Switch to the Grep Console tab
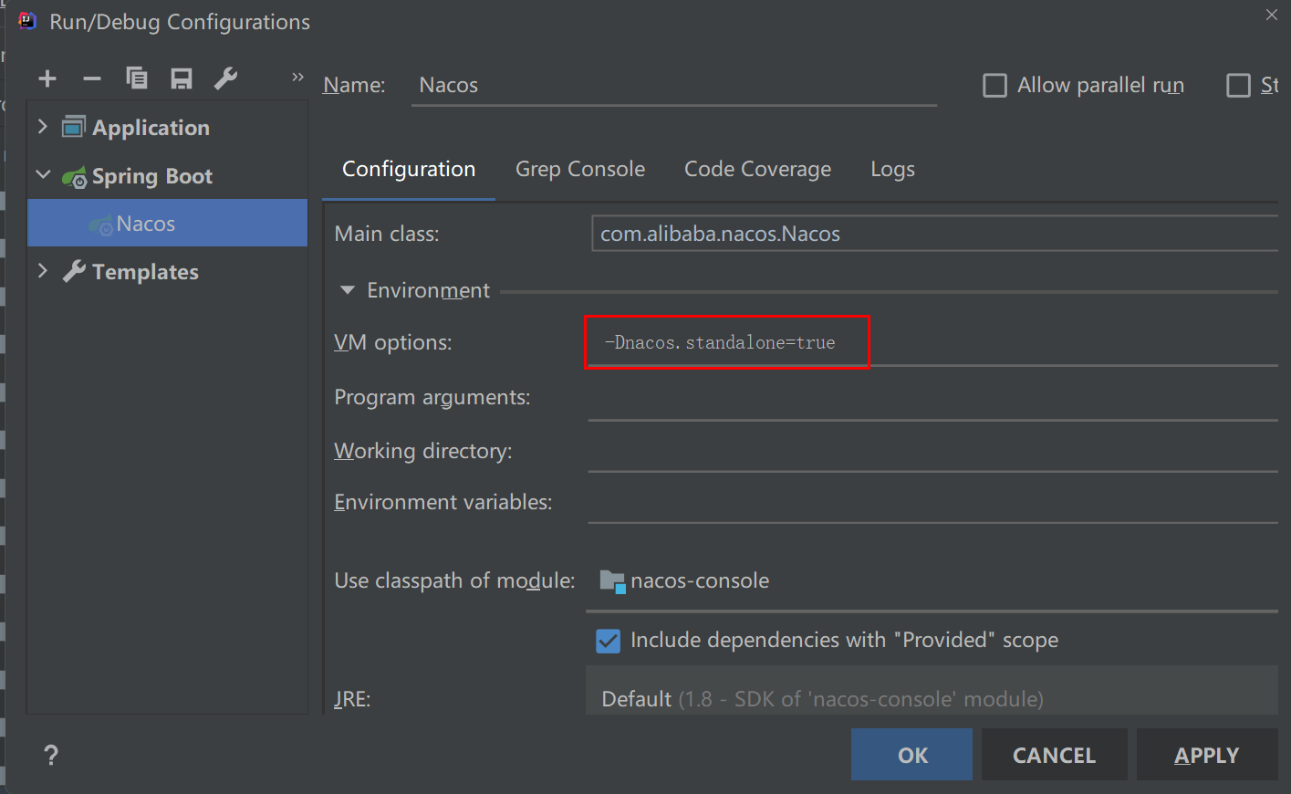This screenshot has height=794, width=1291. tap(580, 170)
